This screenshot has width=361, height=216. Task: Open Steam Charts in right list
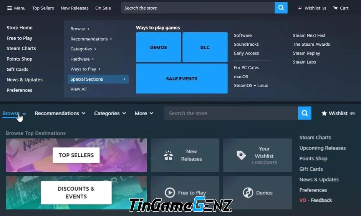(315, 138)
